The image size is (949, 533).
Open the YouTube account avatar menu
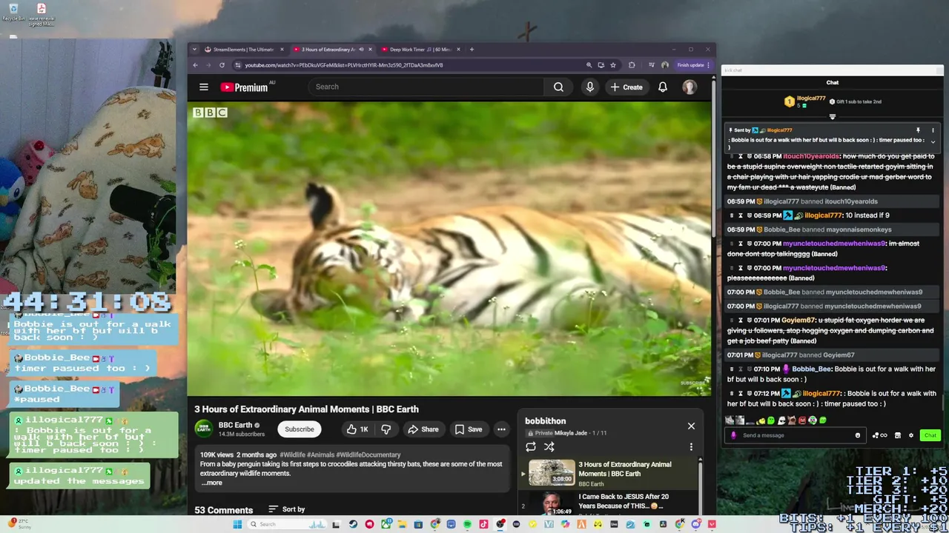click(x=690, y=87)
